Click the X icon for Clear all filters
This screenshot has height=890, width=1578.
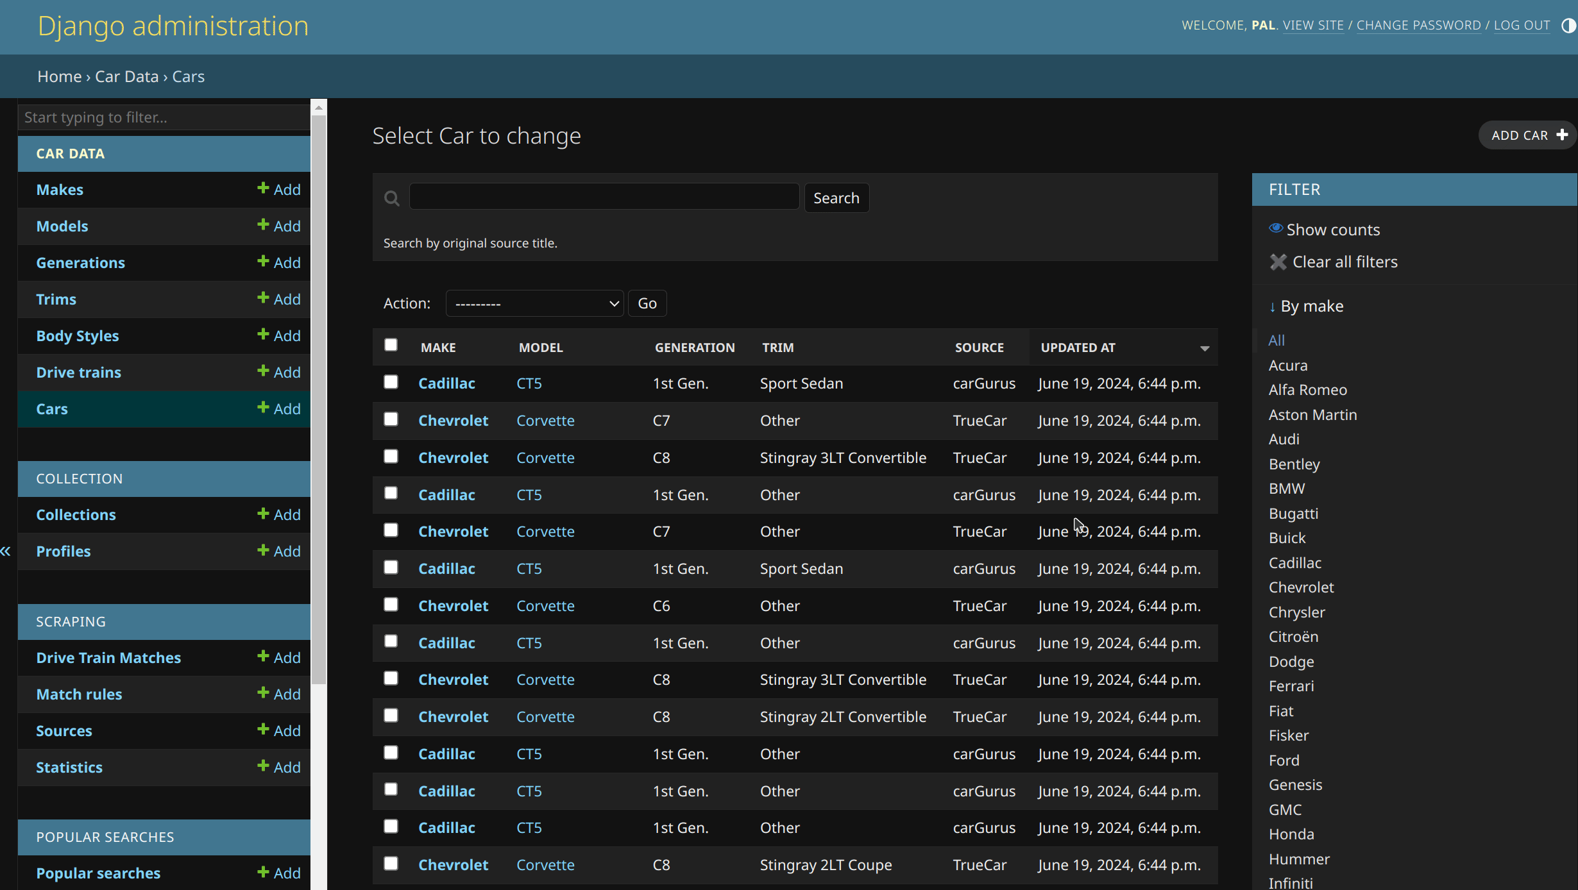click(x=1278, y=262)
